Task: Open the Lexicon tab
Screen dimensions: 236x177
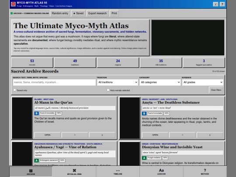Action: (161, 172)
